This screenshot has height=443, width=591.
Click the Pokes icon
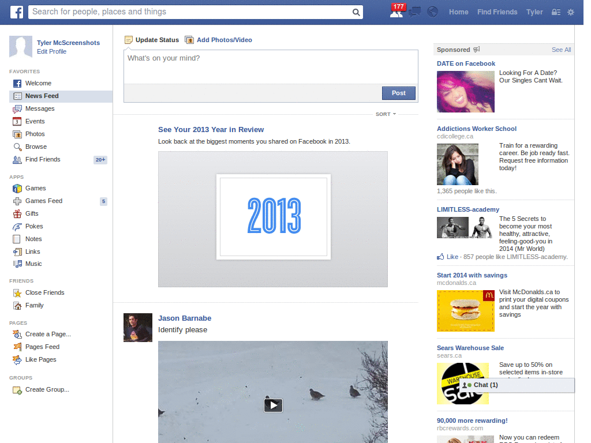(17, 226)
